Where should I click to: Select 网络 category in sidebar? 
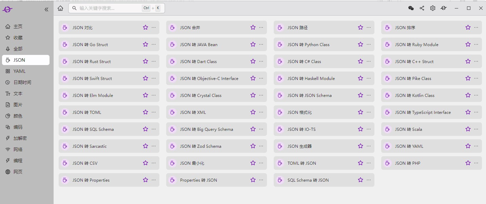(x=26, y=149)
